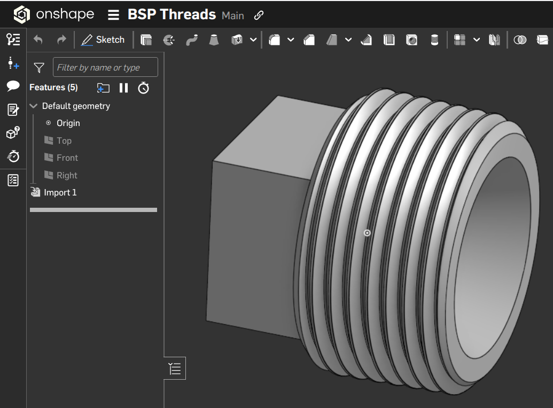This screenshot has width=553, height=408.
Task: Expand dropdown next to Fillet tool
Action: [x=291, y=40]
